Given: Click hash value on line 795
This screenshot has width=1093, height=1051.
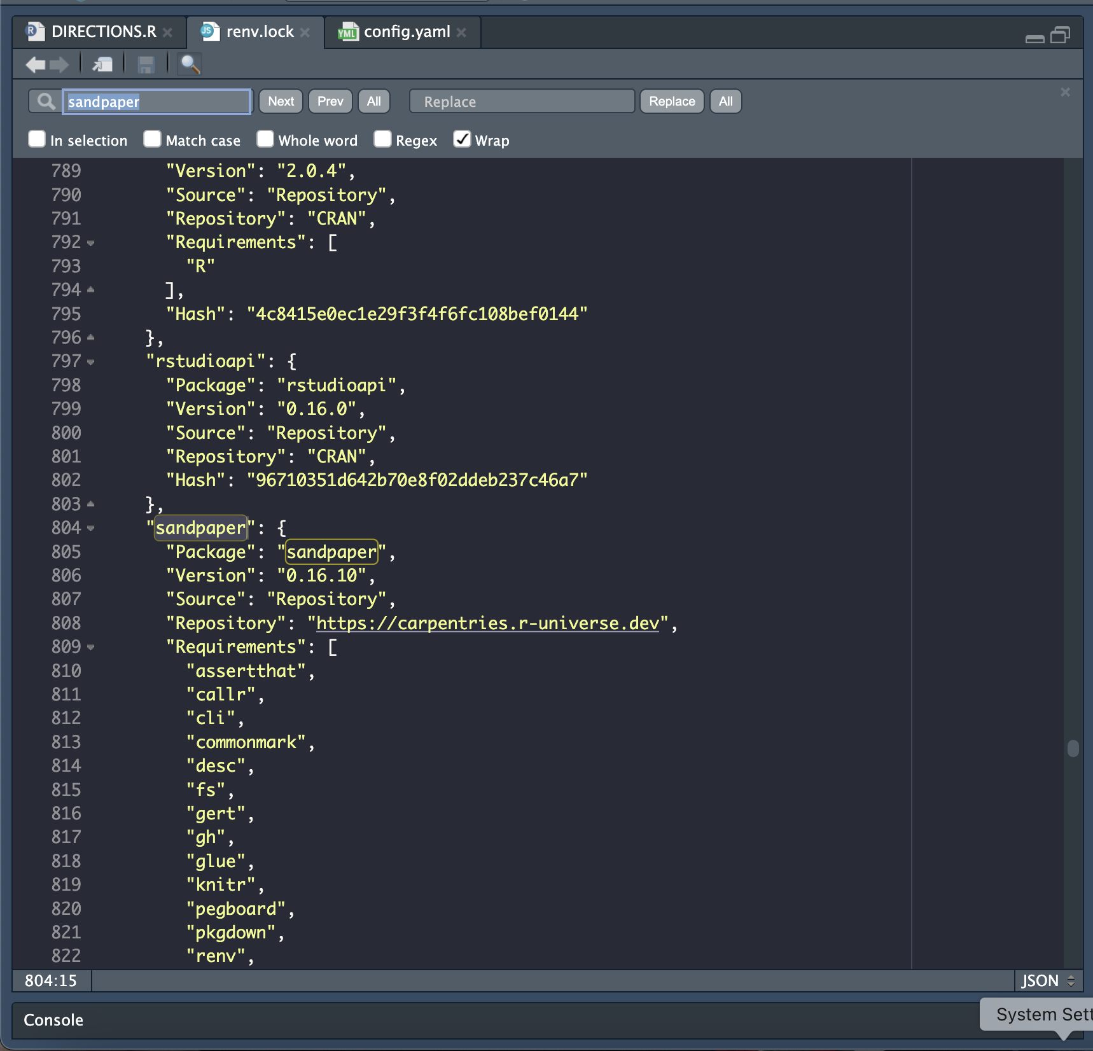Looking at the screenshot, I should pos(417,314).
